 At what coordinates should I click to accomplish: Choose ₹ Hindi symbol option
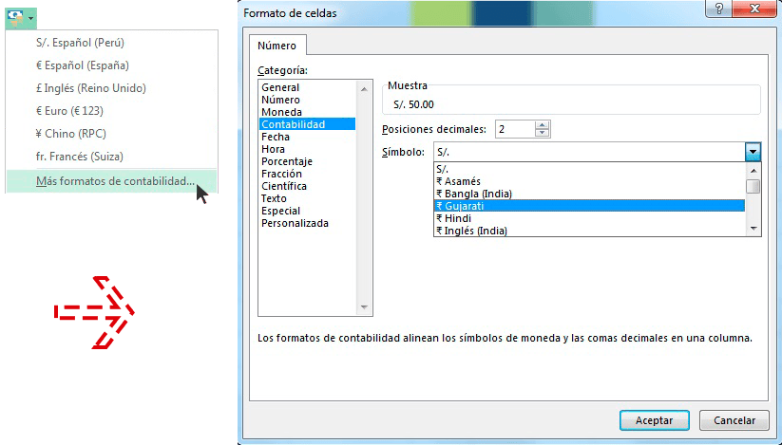tap(589, 218)
